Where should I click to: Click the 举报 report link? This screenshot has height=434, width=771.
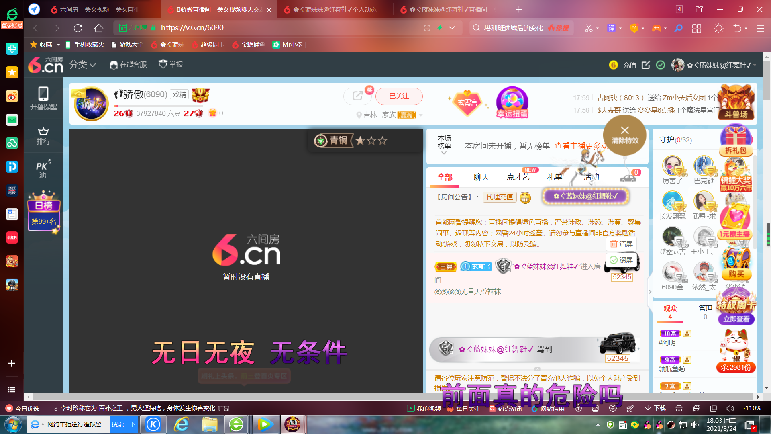[x=171, y=65]
